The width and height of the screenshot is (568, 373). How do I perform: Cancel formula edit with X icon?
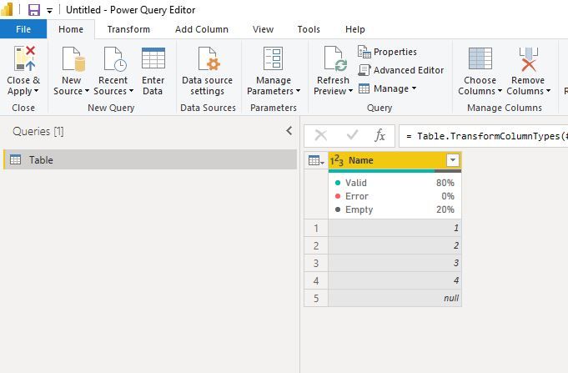click(320, 135)
